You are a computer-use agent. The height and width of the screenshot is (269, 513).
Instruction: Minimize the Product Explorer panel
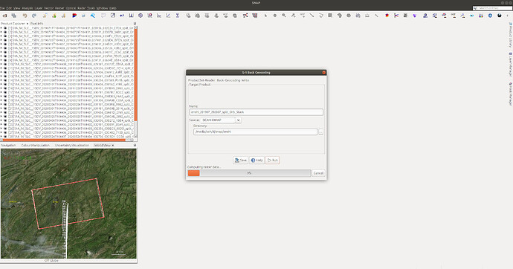135,24
